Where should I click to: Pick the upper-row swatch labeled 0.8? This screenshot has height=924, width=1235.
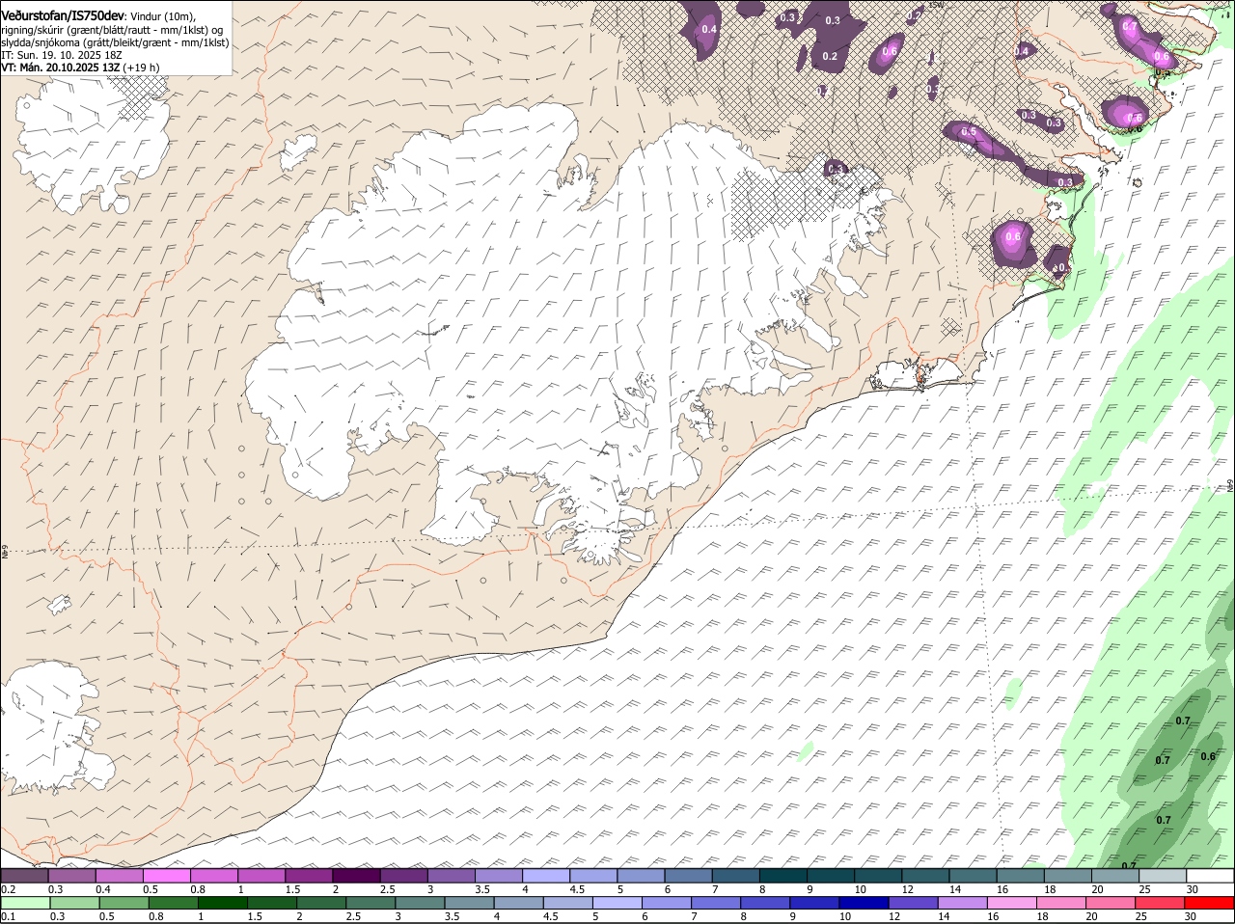click(214, 876)
